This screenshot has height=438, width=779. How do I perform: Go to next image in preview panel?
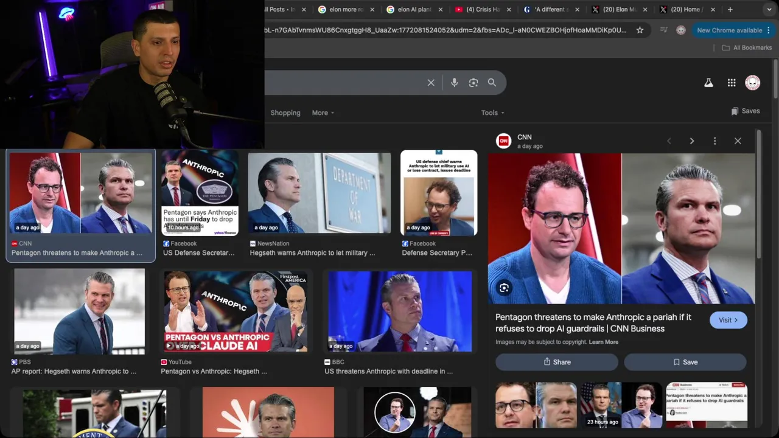click(x=691, y=141)
